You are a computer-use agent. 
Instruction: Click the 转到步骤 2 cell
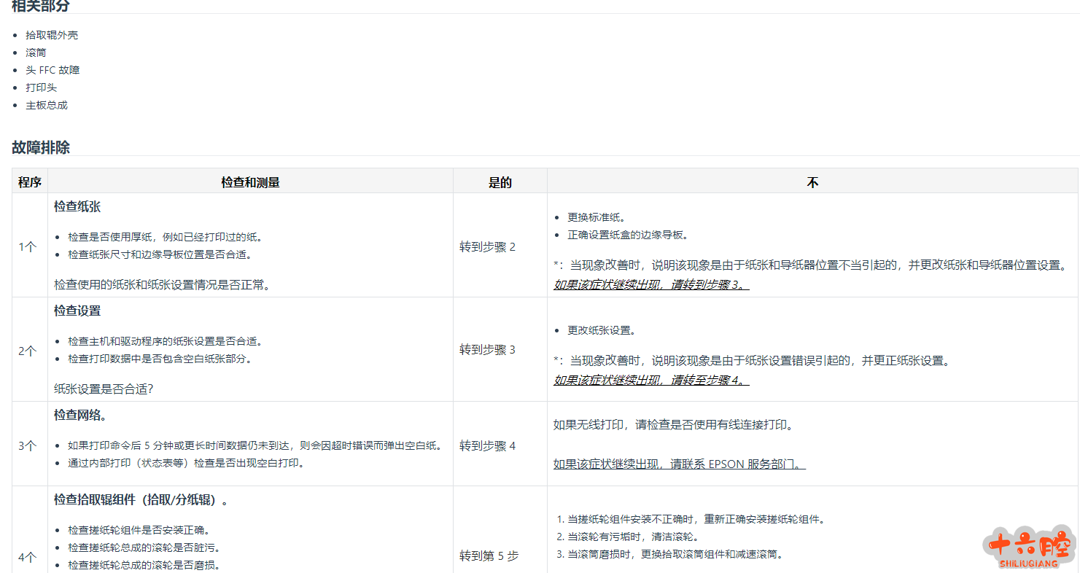coord(487,246)
